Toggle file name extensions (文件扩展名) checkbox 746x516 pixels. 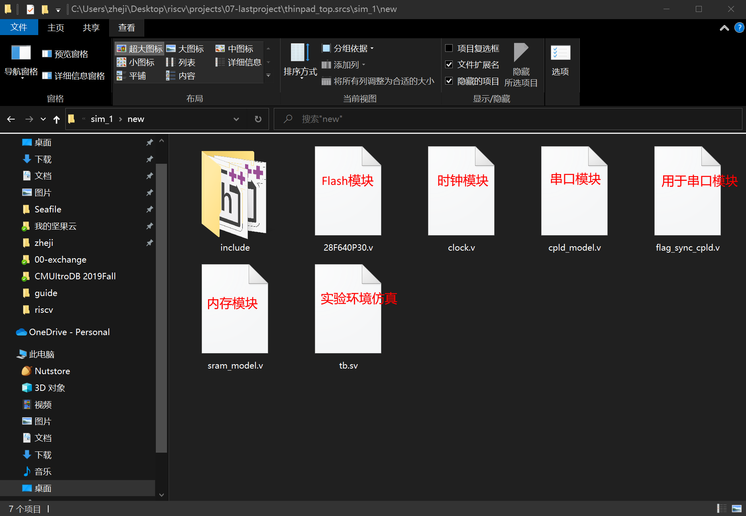pyautogui.click(x=449, y=65)
